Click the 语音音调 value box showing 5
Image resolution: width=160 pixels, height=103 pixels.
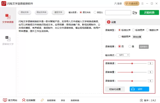click(x=150, y=81)
